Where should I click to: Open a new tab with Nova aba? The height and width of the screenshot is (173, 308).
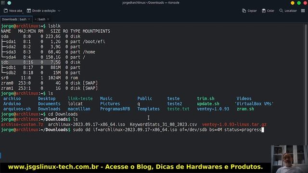click(x=13, y=11)
